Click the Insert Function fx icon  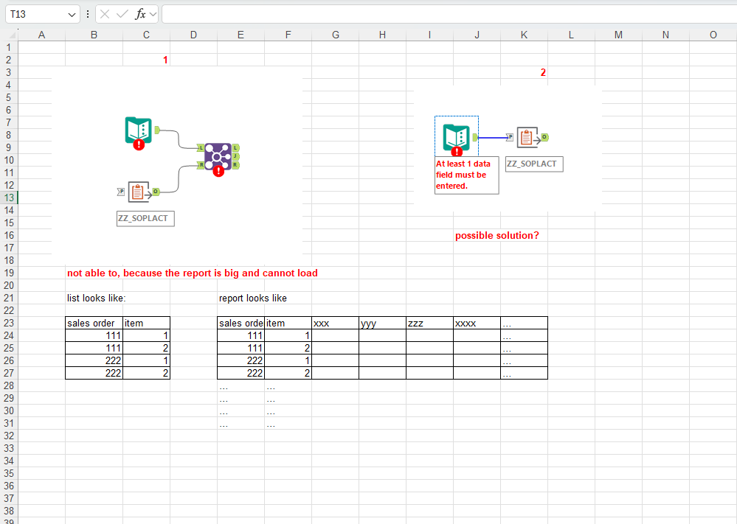pos(140,15)
